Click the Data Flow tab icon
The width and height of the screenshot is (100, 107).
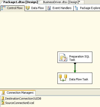pyautogui.click(x=28, y=8)
